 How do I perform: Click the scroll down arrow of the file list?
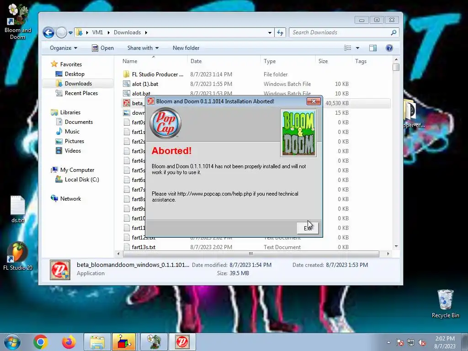pos(396,246)
